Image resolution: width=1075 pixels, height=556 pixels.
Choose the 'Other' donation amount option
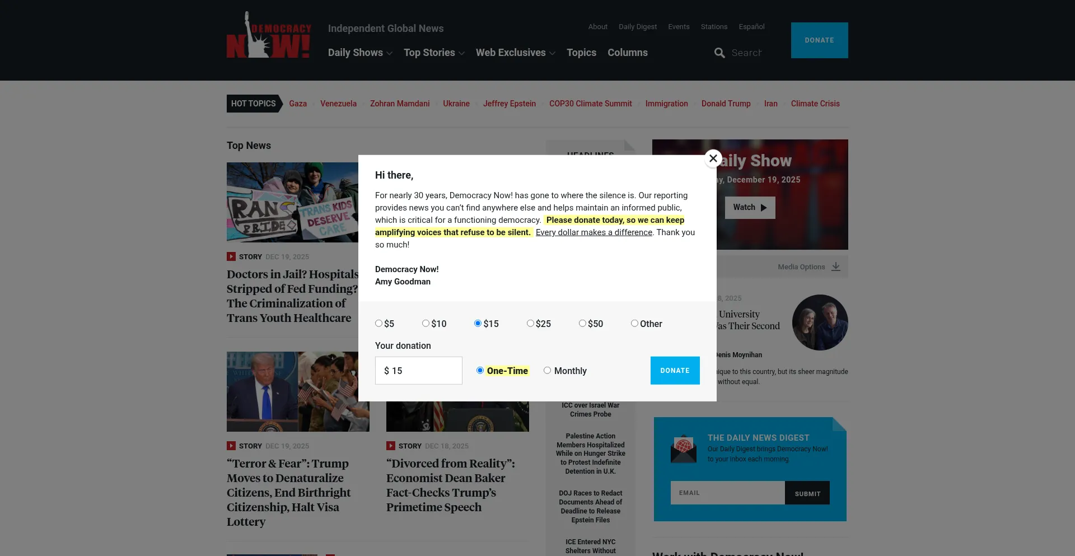coord(634,324)
